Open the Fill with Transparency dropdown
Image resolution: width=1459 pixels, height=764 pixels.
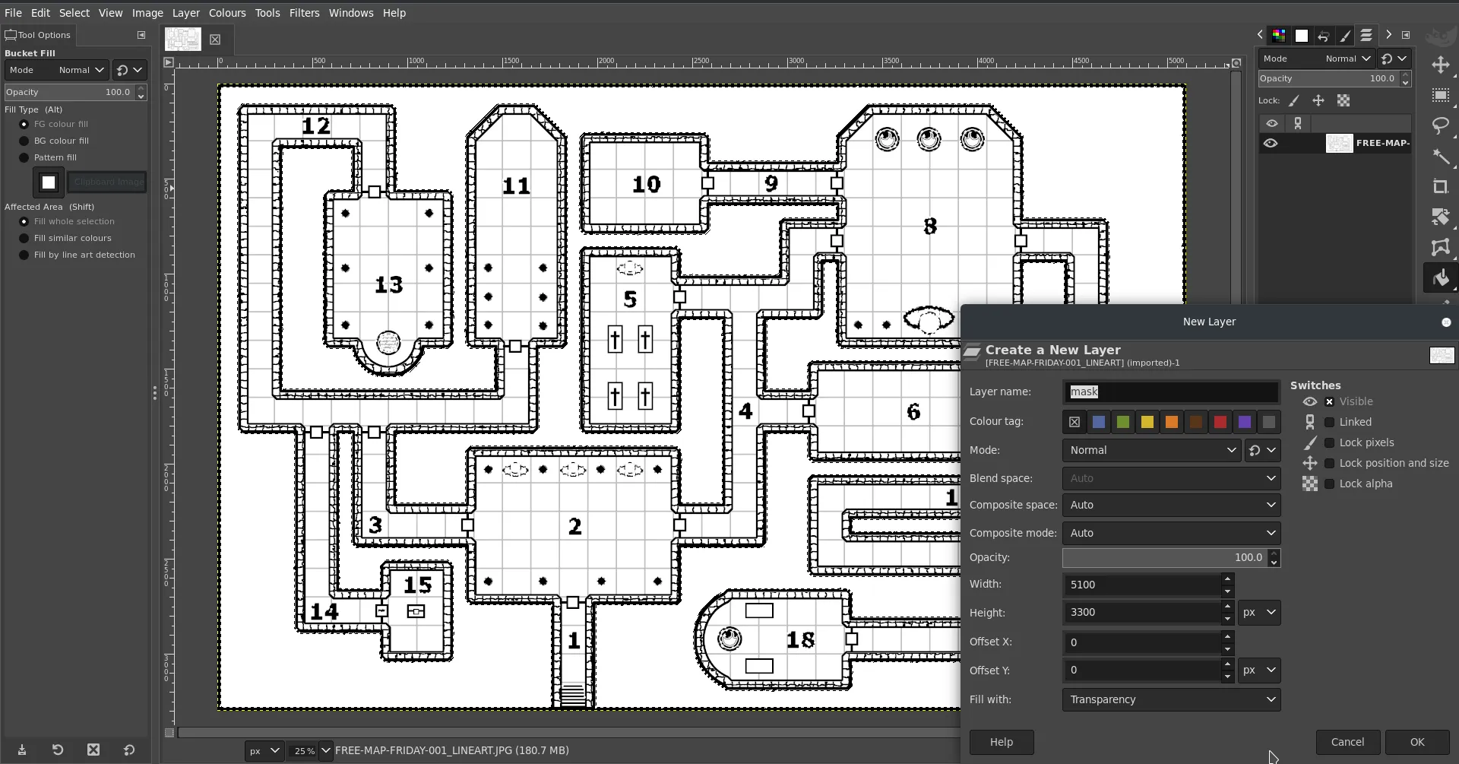coord(1171,699)
